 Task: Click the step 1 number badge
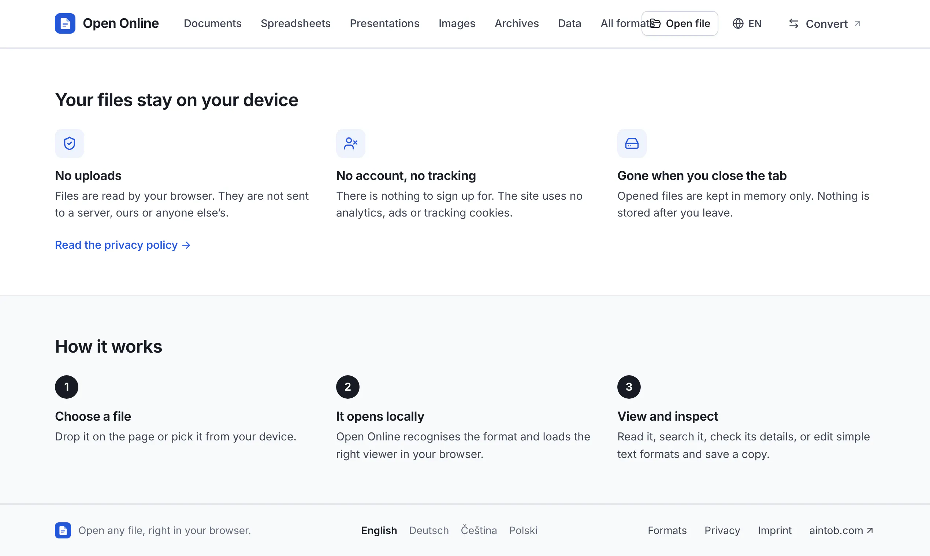(x=66, y=387)
